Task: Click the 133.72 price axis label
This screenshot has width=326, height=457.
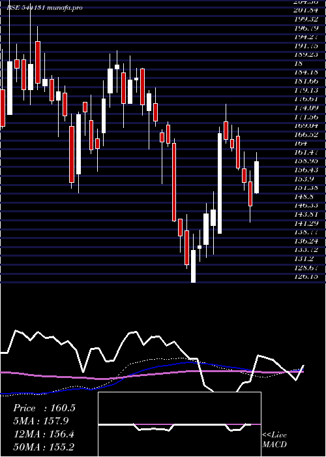Action: point(306,250)
